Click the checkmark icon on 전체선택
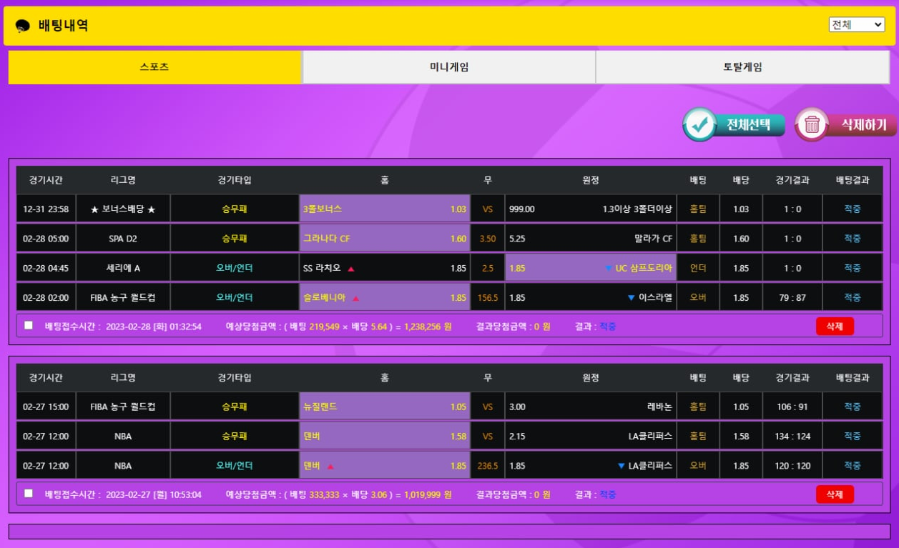This screenshot has width=899, height=548. [x=699, y=125]
